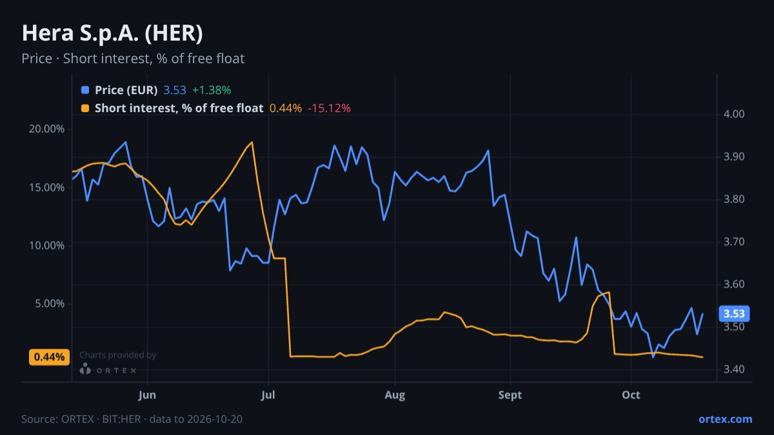The width and height of the screenshot is (774, 435).
Task: Click the blue 3.53 price axis badge
Action: [x=734, y=314]
